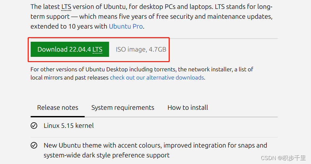Follow the 'check out our alternative downloads' link

coord(157,78)
